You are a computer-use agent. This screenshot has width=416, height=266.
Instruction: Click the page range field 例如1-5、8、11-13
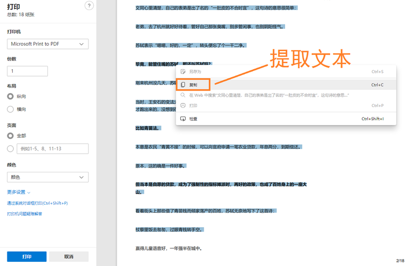tap(53, 149)
